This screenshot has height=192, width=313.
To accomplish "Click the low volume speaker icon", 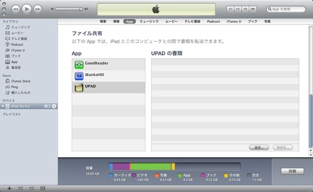I will click(x=52, y=9).
